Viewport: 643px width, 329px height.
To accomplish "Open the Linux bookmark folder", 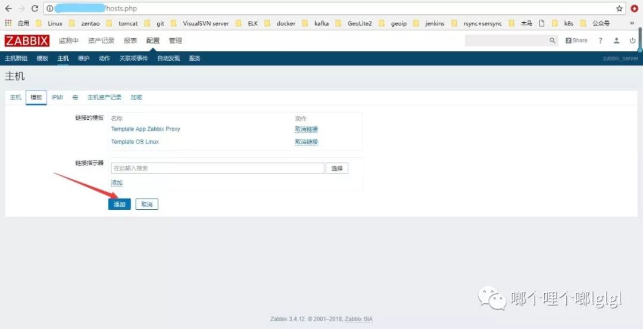I will 49,23.
